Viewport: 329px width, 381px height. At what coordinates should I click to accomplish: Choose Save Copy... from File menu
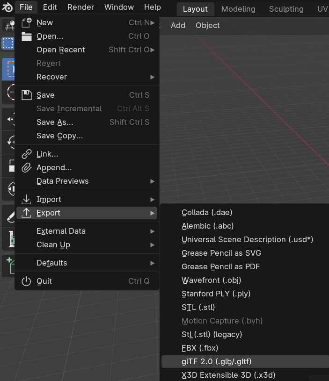point(87,136)
